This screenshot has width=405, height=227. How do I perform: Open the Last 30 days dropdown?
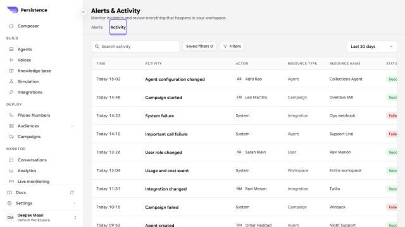[371, 46]
